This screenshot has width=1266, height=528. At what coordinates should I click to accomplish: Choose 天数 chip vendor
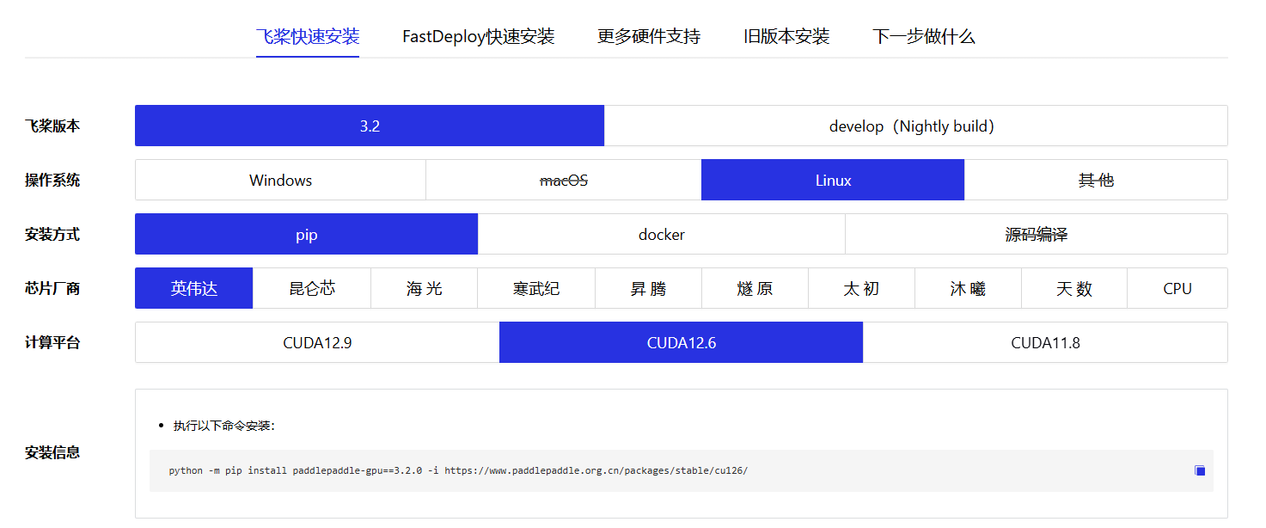click(x=1074, y=288)
